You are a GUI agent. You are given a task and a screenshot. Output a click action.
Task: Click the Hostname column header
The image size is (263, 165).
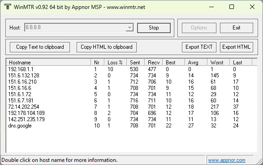click(48, 63)
